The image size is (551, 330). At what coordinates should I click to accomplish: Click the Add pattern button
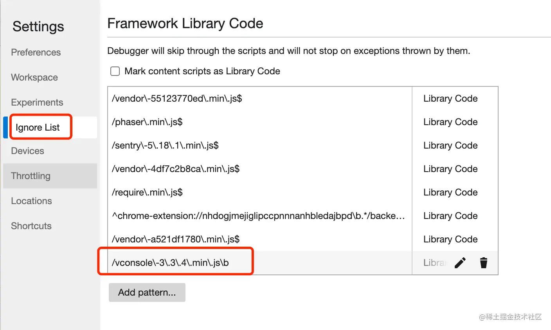pos(147,292)
